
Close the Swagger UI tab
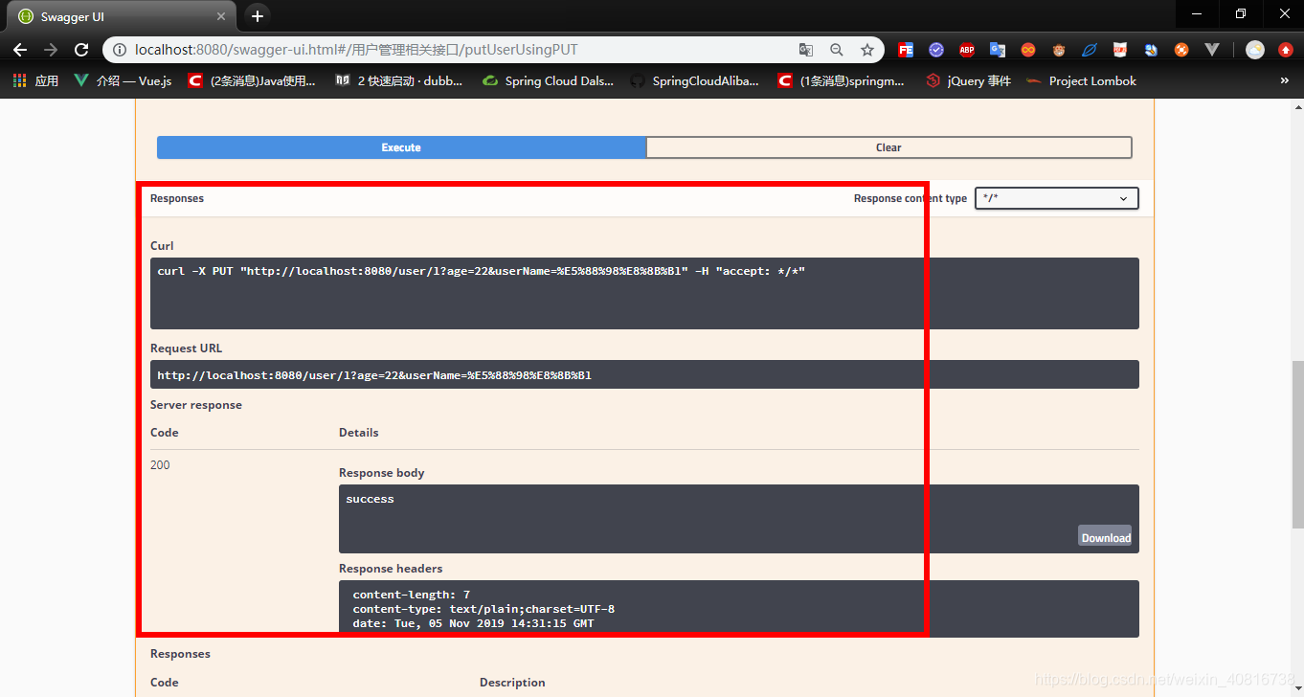tap(221, 16)
